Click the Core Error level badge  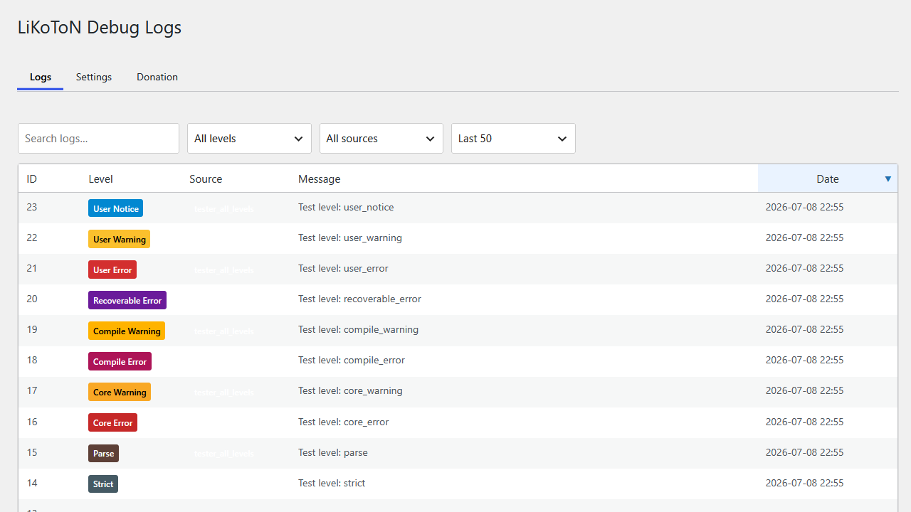(x=112, y=422)
